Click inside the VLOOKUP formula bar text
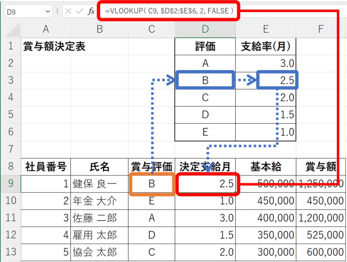 (169, 11)
